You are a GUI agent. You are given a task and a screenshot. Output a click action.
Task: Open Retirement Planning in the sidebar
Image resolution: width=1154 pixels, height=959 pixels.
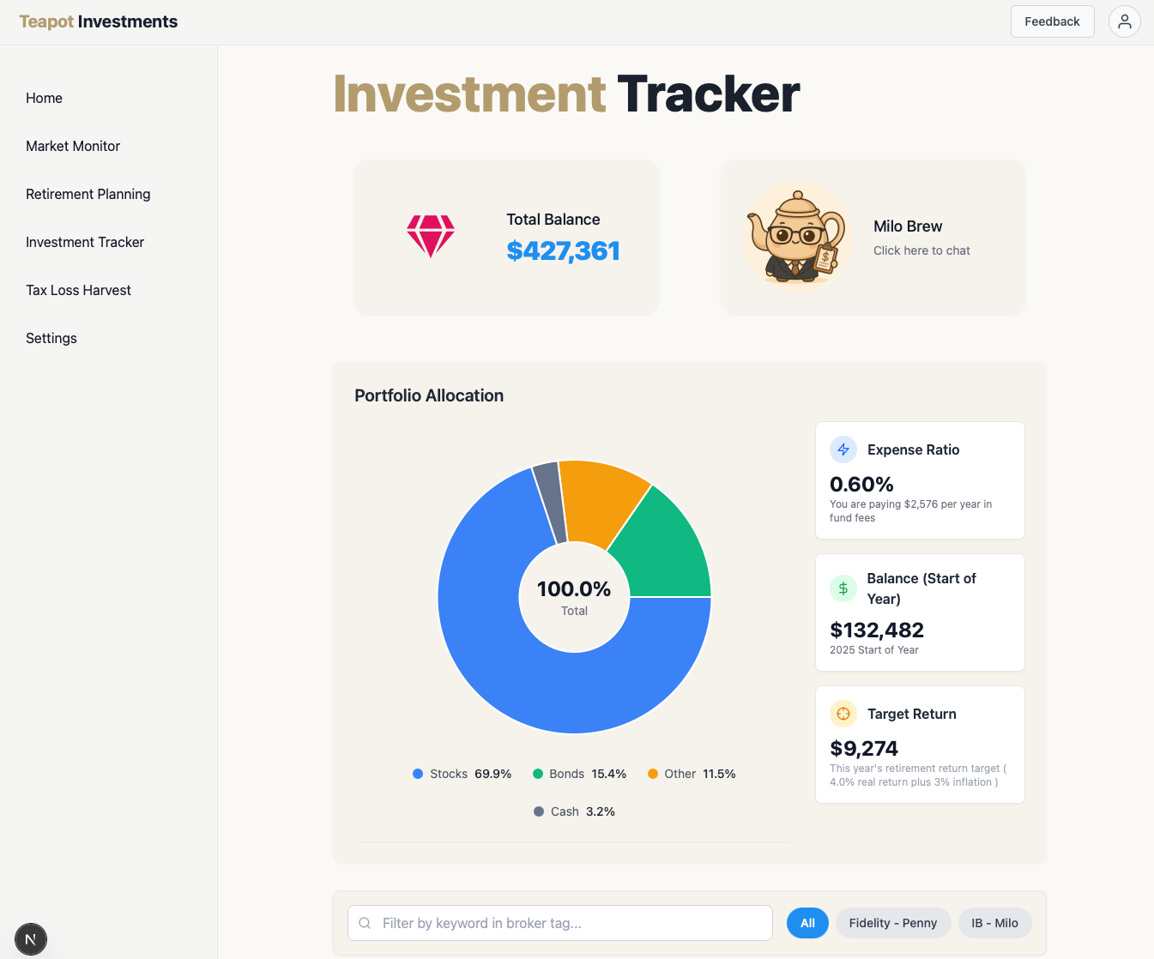[x=88, y=194]
